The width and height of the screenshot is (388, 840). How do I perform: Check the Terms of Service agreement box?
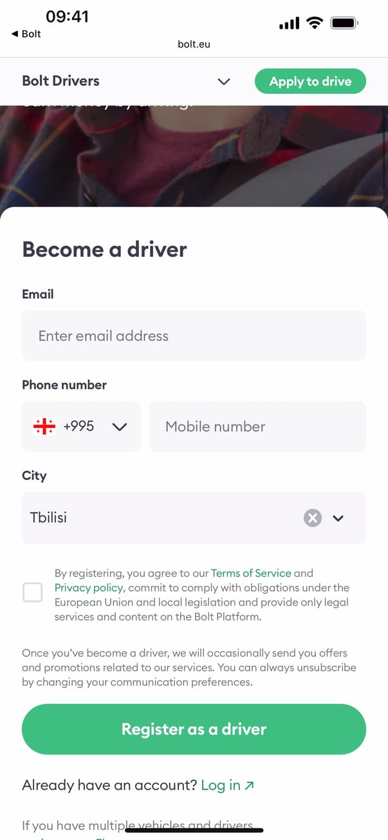[33, 592]
